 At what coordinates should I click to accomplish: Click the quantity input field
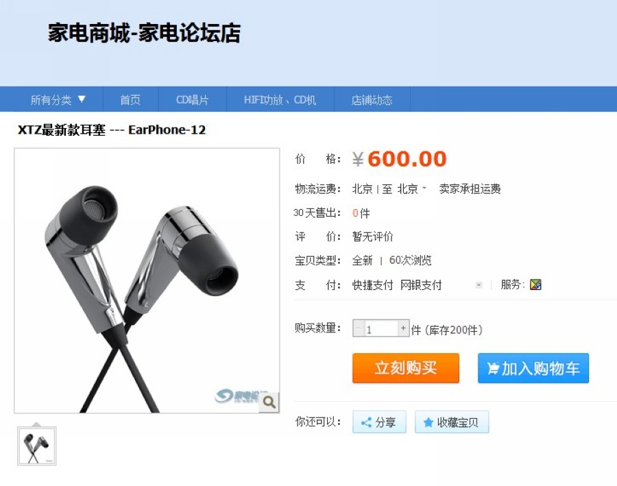381,328
